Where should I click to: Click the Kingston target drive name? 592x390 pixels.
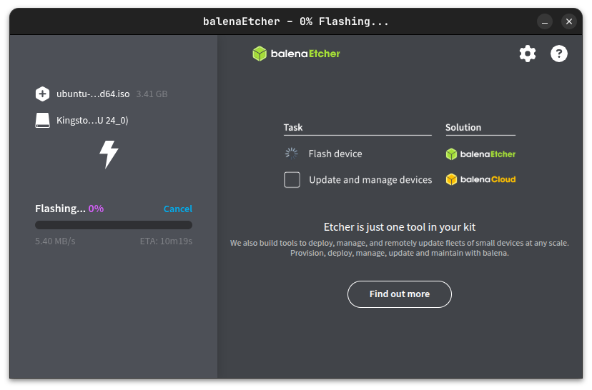pos(92,120)
